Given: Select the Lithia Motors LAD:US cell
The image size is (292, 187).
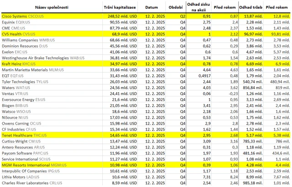Looking at the screenshot, I should (x=21, y=177).
